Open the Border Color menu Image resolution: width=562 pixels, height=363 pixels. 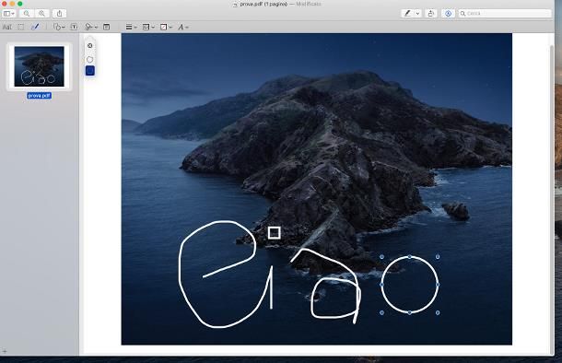[148, 27]
